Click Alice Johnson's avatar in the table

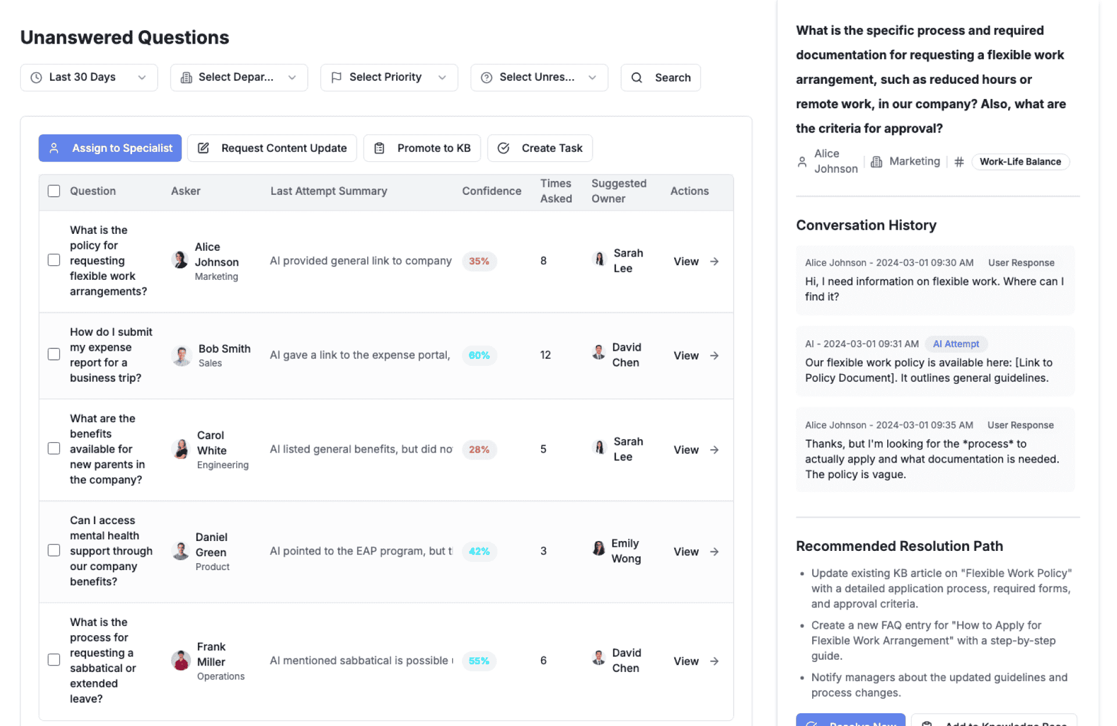pyautogui.click(x=180, y=259)
